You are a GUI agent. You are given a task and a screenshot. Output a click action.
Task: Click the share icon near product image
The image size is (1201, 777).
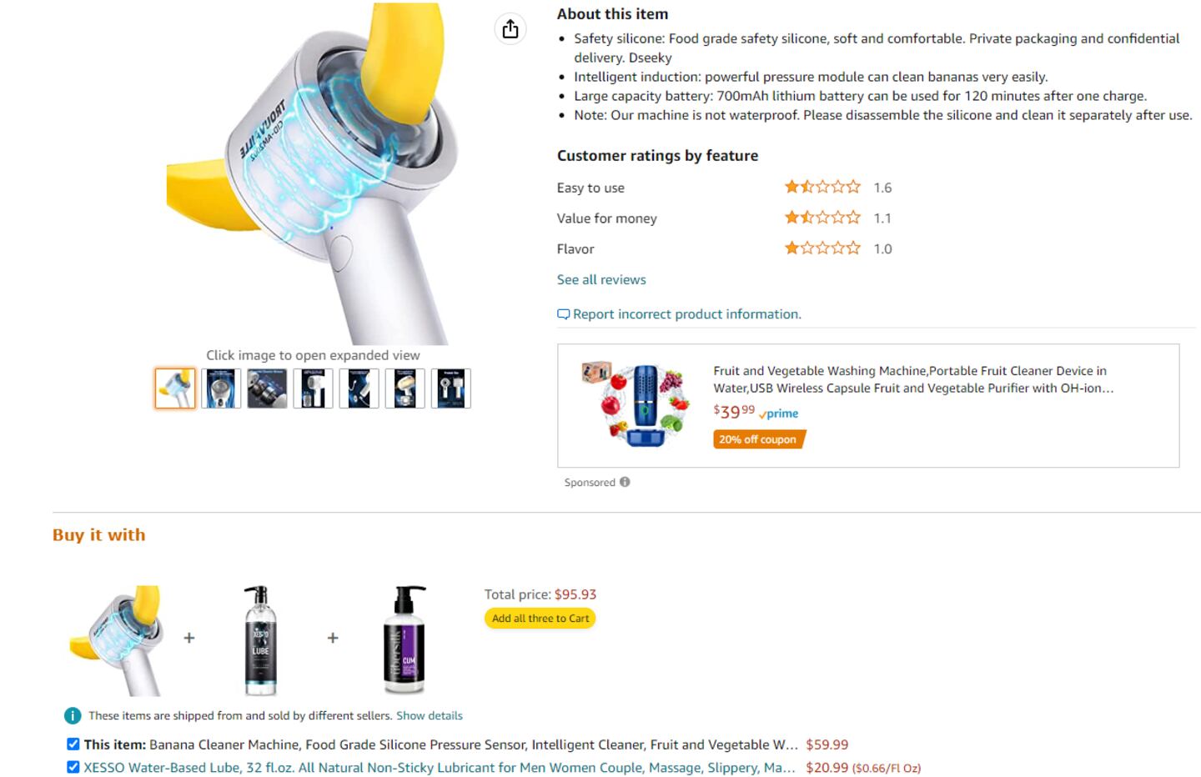[510, 29]
